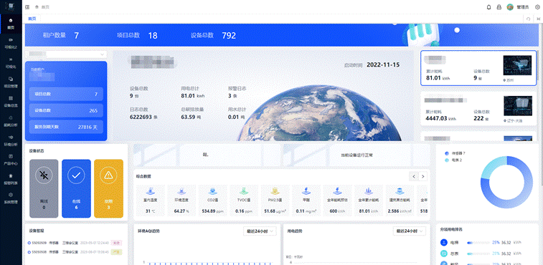Open 环境分析 in the sidebar
The height and width of the screenshot is (265, 543).
(x=11, y=140)
